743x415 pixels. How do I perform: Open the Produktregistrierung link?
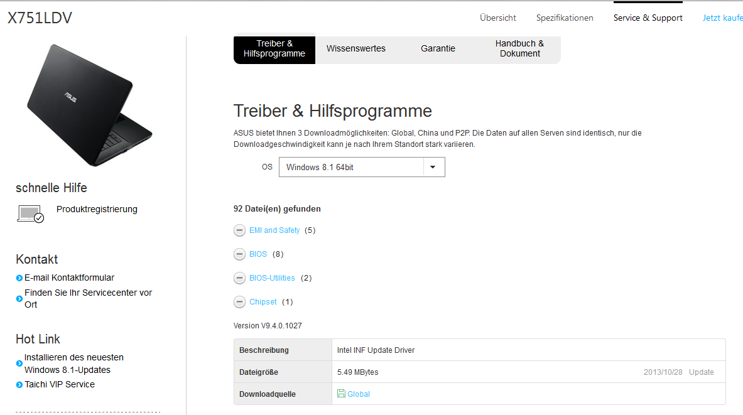click(x=97, y=210)
